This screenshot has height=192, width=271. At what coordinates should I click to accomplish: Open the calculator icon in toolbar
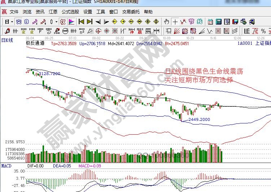click(218, 22)
